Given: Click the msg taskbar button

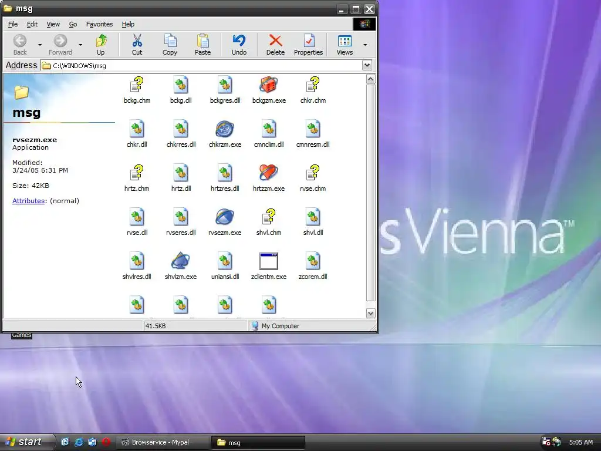Looking at the screenshot, I should click(258, 443).
